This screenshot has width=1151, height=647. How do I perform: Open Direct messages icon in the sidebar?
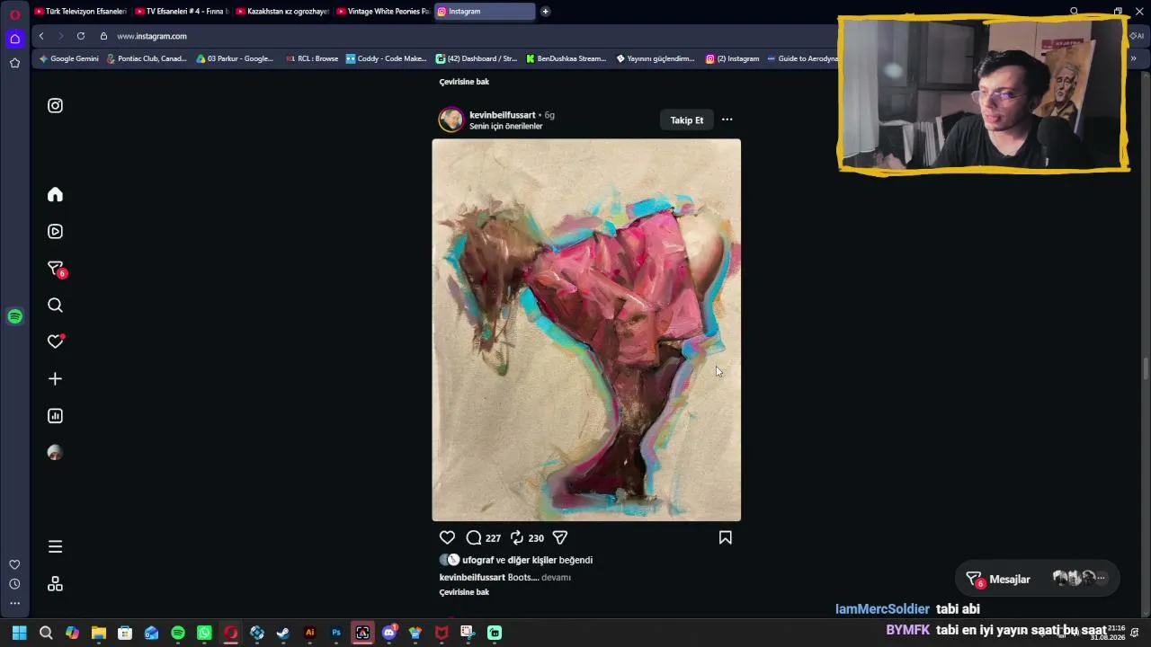pos(56,269)
